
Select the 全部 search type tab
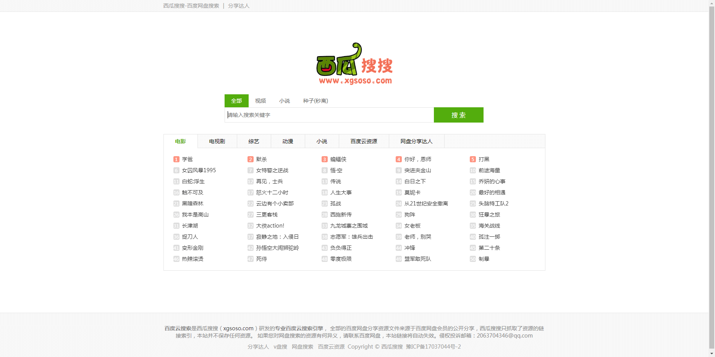236,101
